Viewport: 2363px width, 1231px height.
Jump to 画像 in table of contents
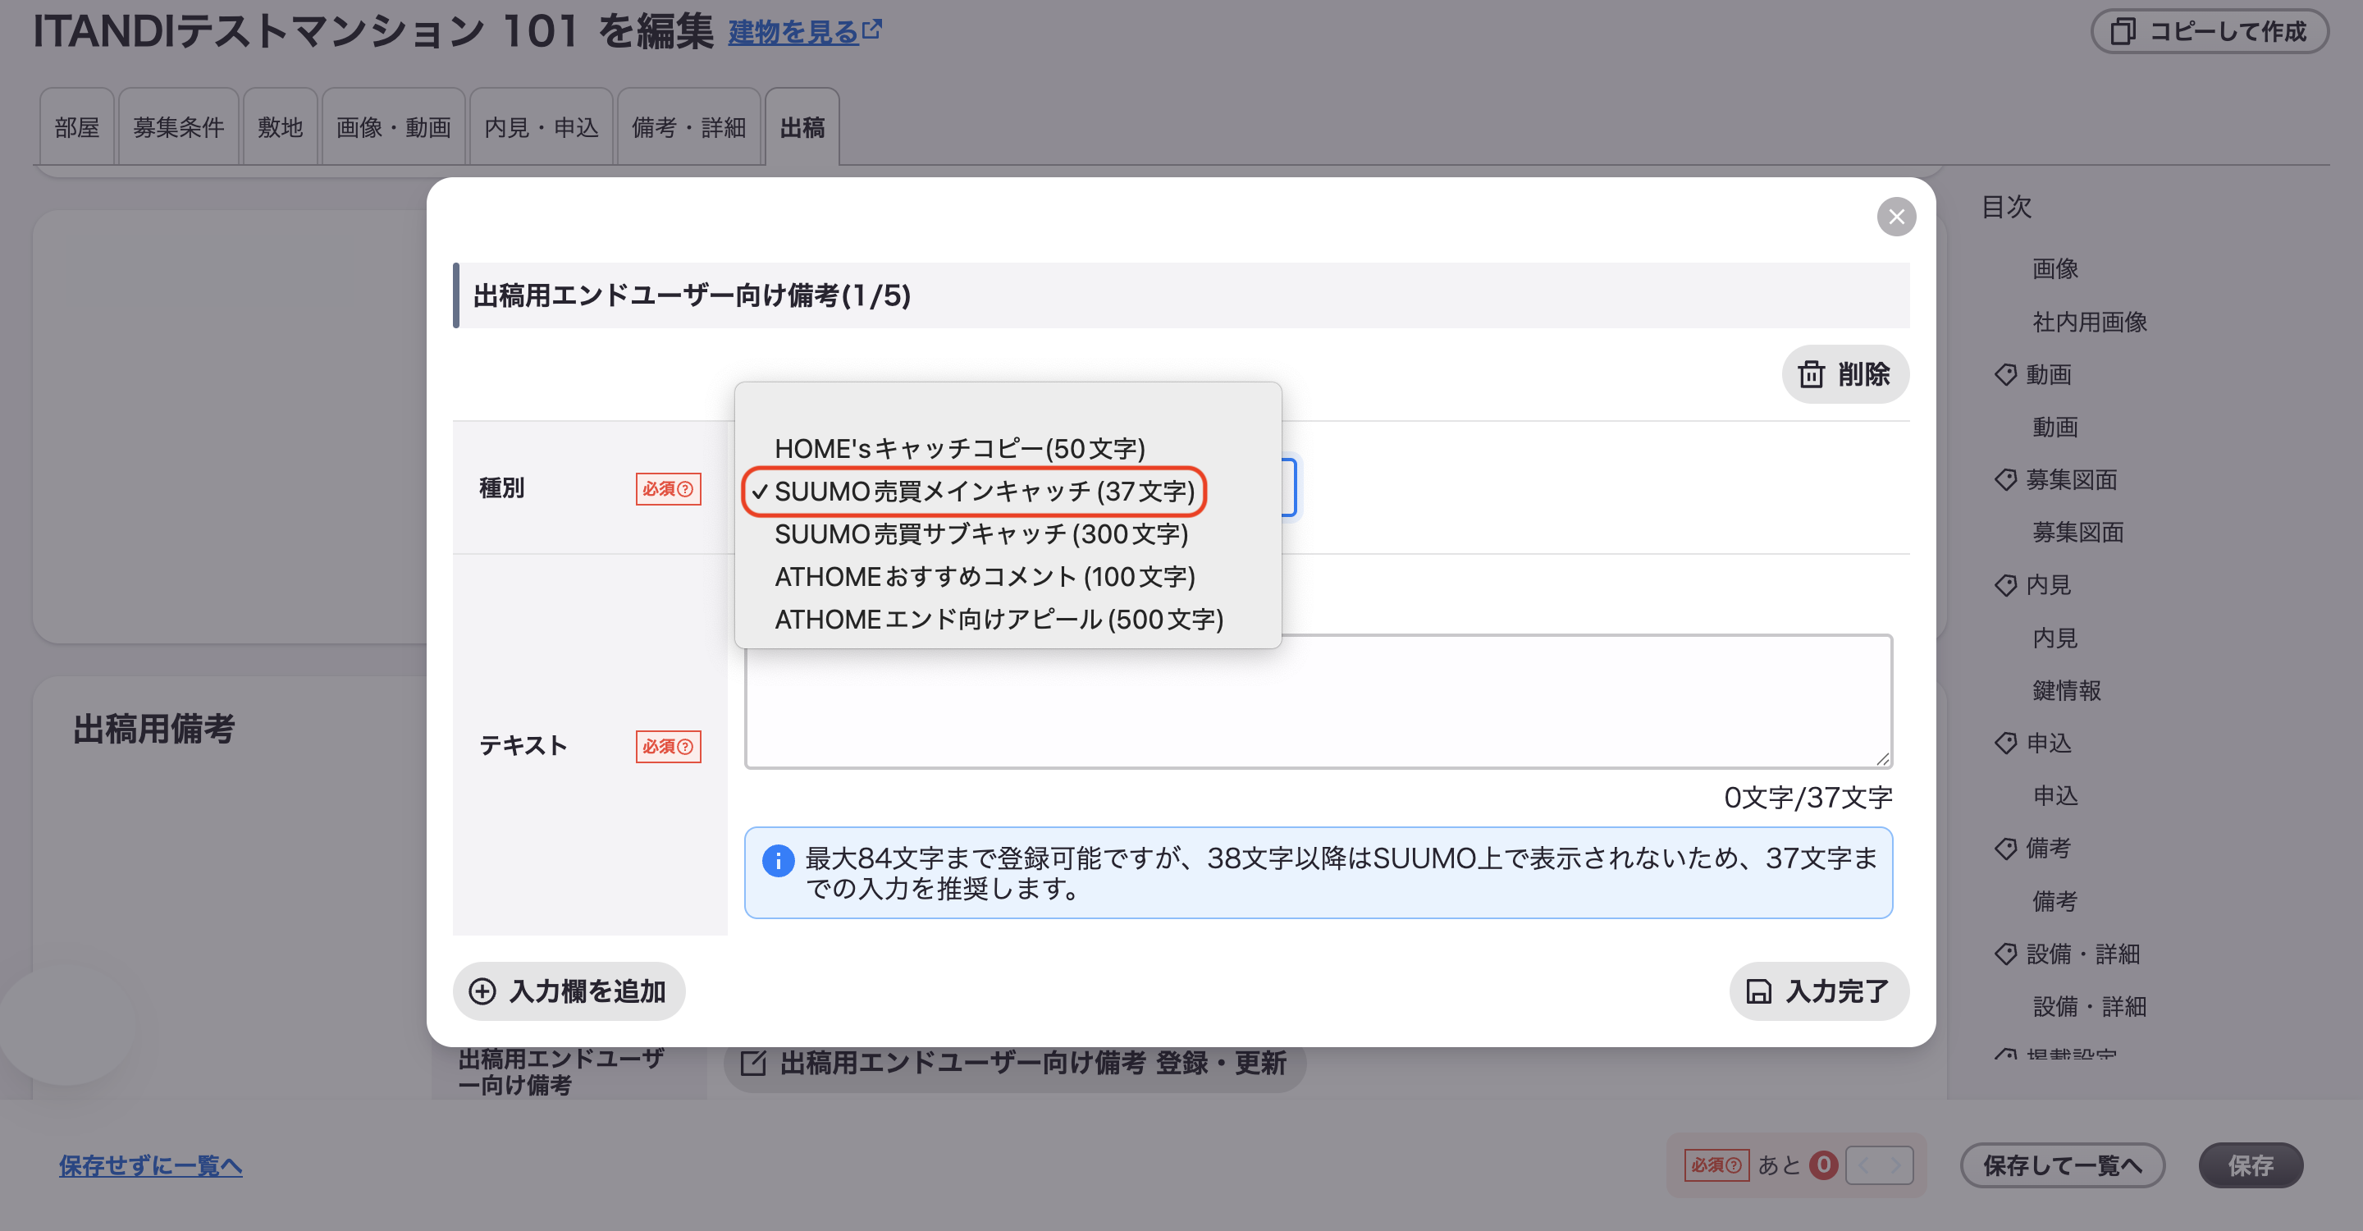tap(2055, 268)
